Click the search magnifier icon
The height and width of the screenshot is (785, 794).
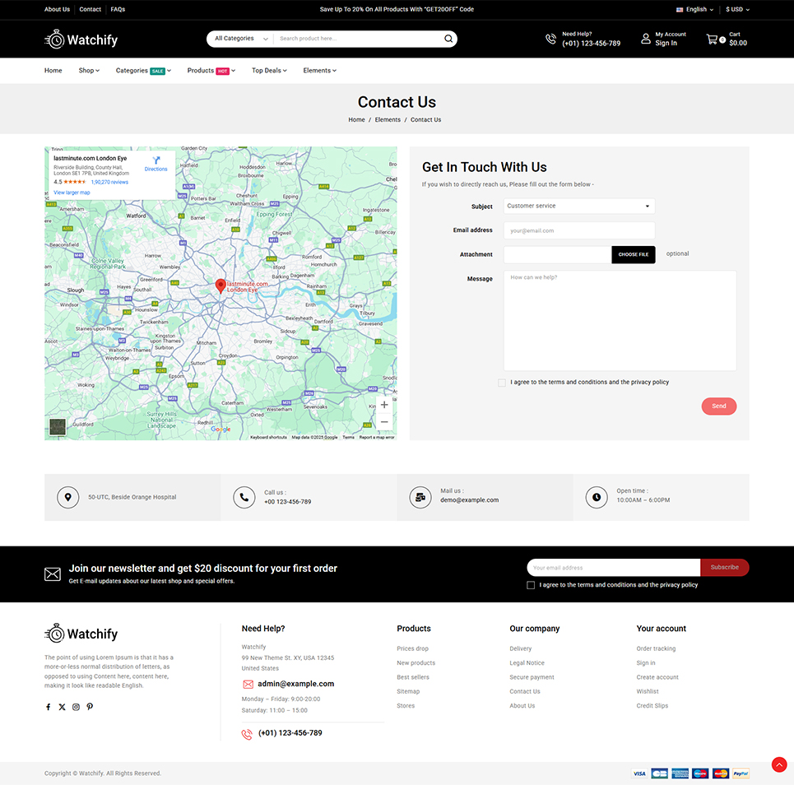[448, 39]
